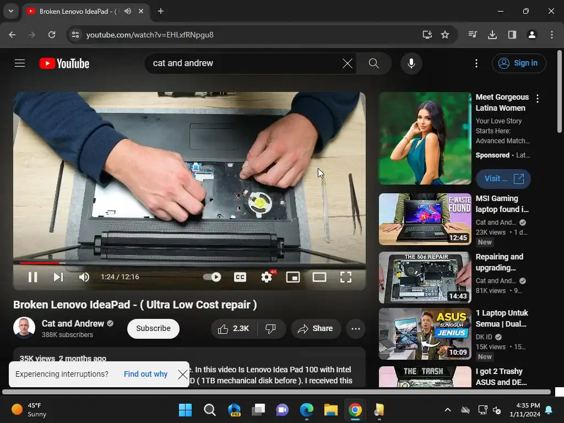Enter full screen mode
Image resolution: width=564 pixels, height=423 pixels.
pos(346,277)
